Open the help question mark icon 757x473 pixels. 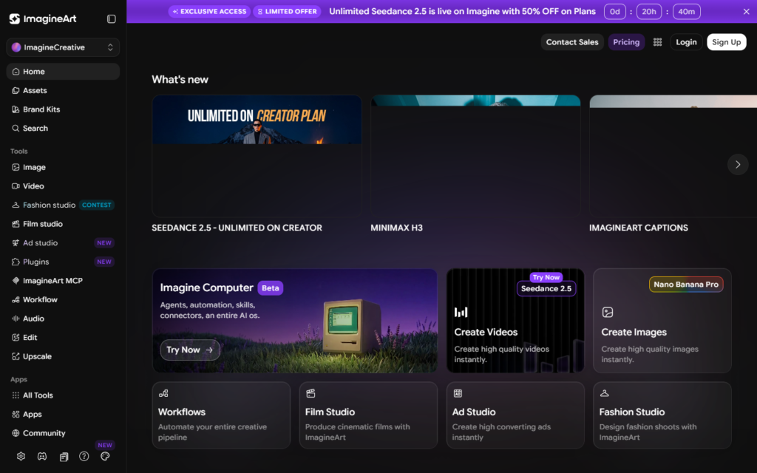[84, 456]
